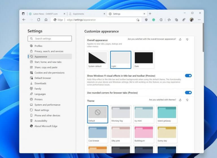Open the Collections toolbar icon
The image size is (217, 158).
[x=176, y=20]
